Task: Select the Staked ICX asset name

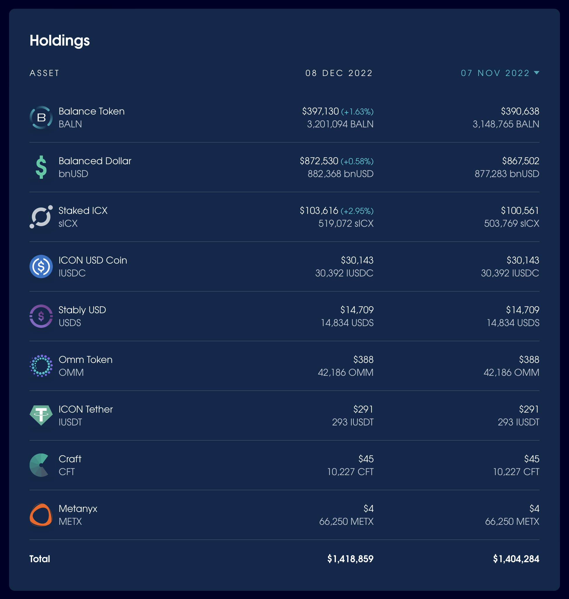Action: pyautogui.click(x=83, y=210)
